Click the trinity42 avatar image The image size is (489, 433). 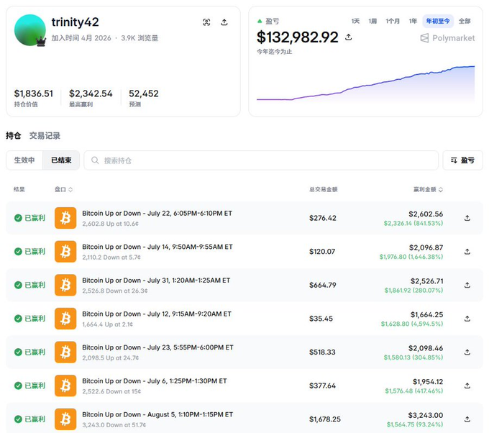(x=30, y=30)
